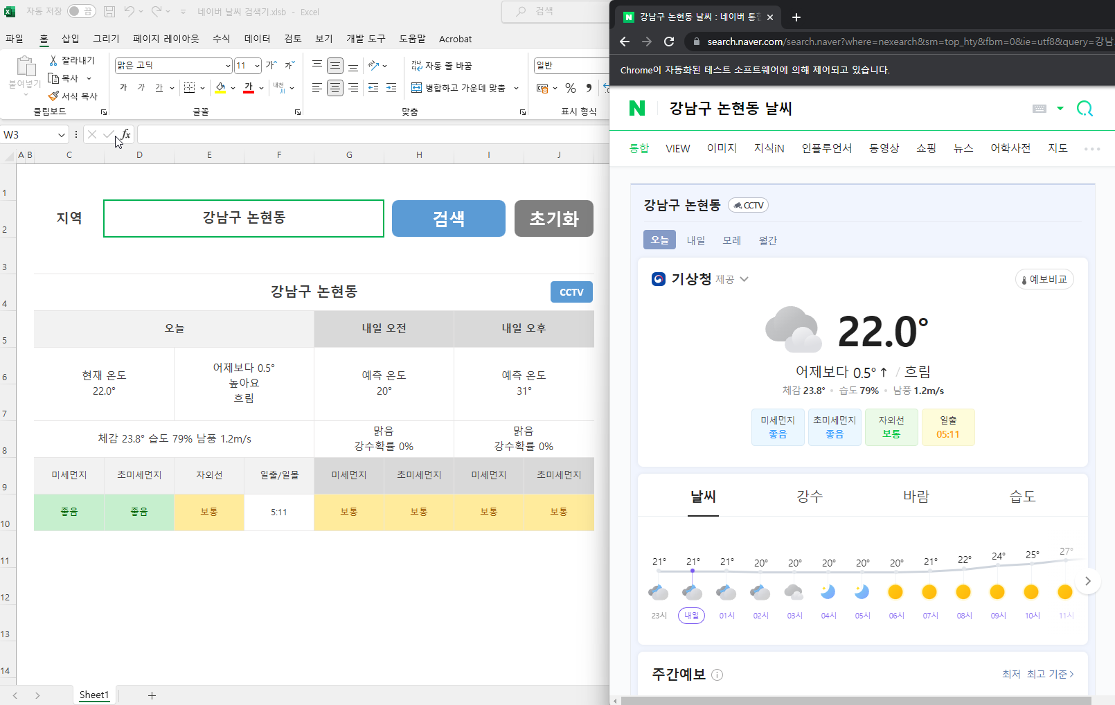Decrease font size with the smaller 가 icon
The height and width of the screenshot is (705, 1115).
tap(289, 65)
